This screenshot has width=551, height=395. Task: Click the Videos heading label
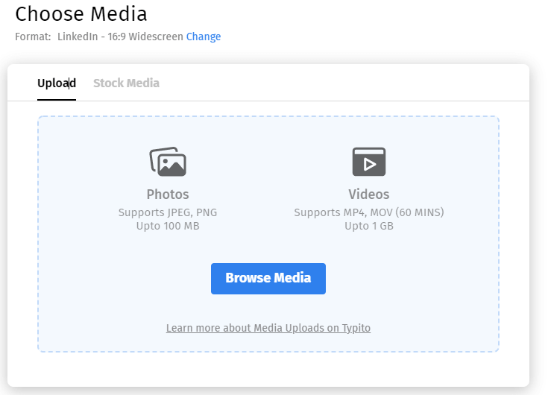pos(369,195)
